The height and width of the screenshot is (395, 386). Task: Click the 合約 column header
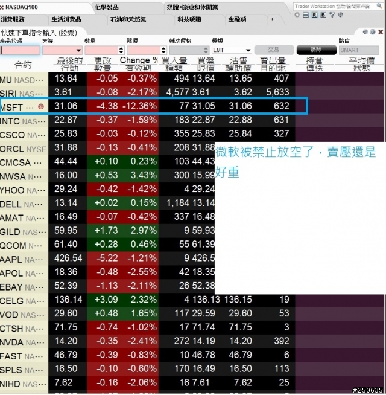[23, 65]
